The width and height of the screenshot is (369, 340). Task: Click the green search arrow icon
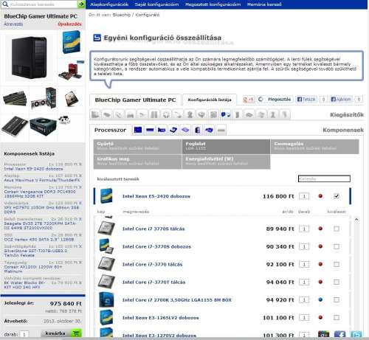(80, 4)
